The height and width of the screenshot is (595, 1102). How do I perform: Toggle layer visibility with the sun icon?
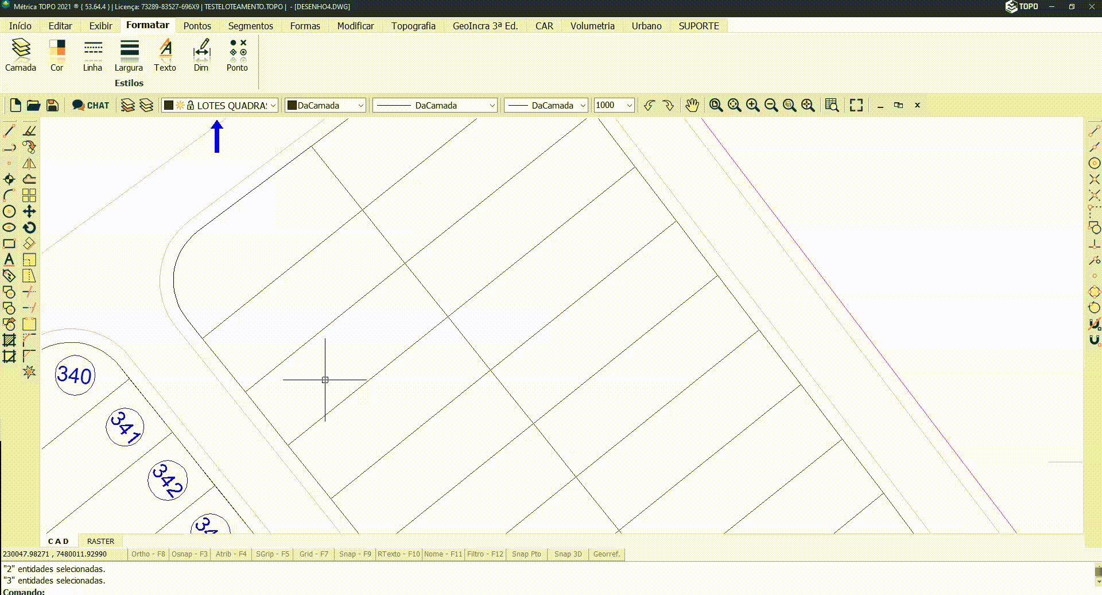tap(180, 105)
